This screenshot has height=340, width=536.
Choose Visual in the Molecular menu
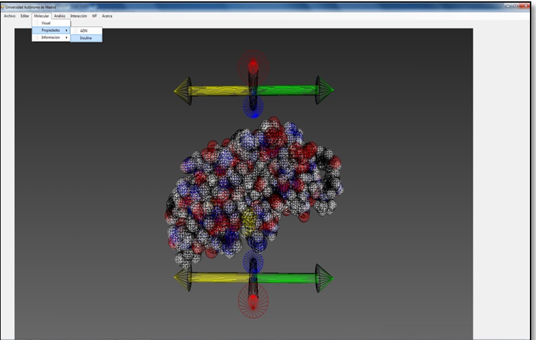click(51, 23)
